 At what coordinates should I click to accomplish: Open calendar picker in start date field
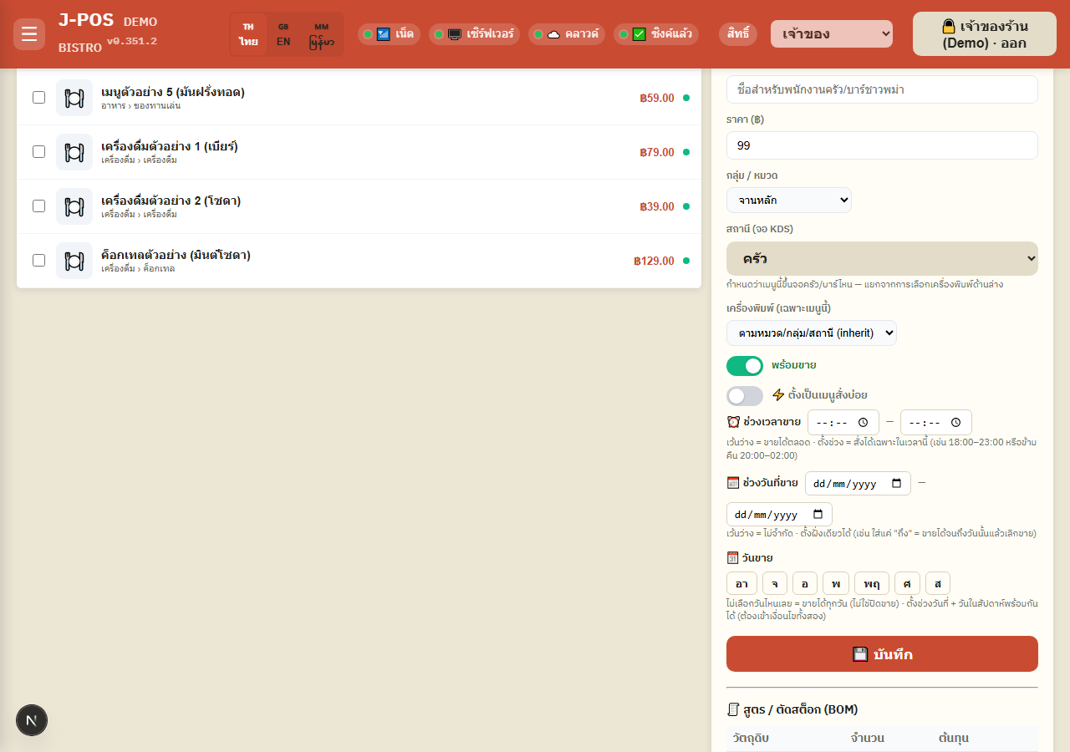(x=896, y=484)
